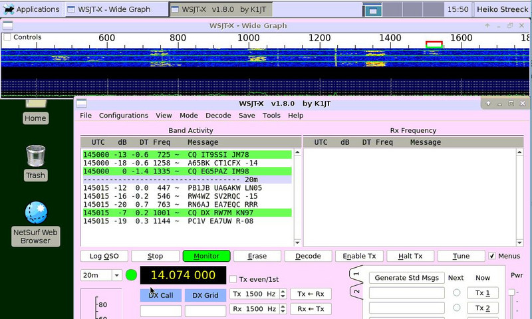Click the Enable Tx button

point(359,256)
